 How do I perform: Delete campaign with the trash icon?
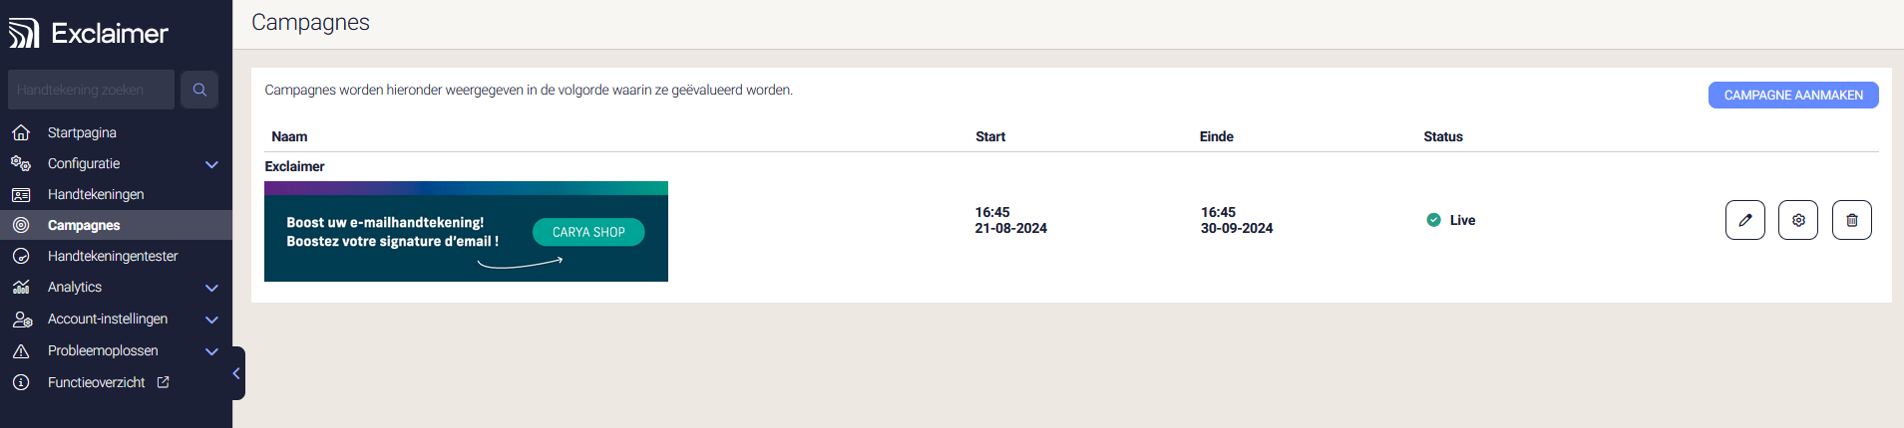click(1851, 220)
